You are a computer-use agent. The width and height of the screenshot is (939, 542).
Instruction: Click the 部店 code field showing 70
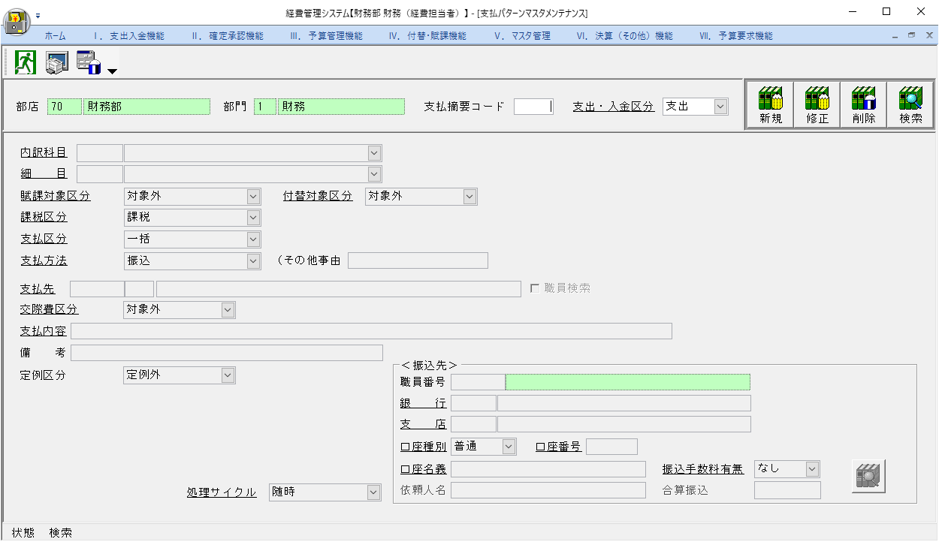[64, 107]
